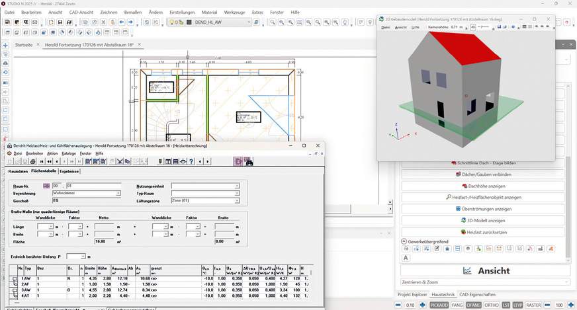Click the help question mark in Dendrit toolbar
This screenshot has width=577, height=310.
(191, 161)
